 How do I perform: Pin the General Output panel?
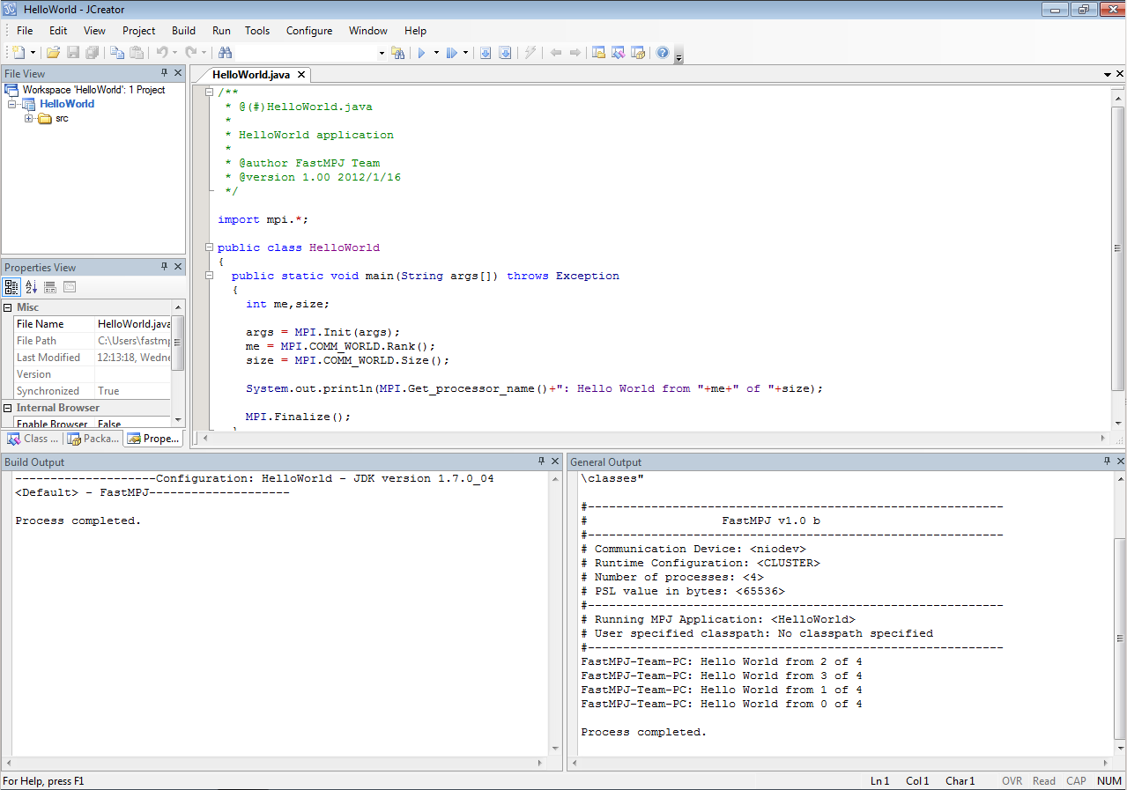1107,461
